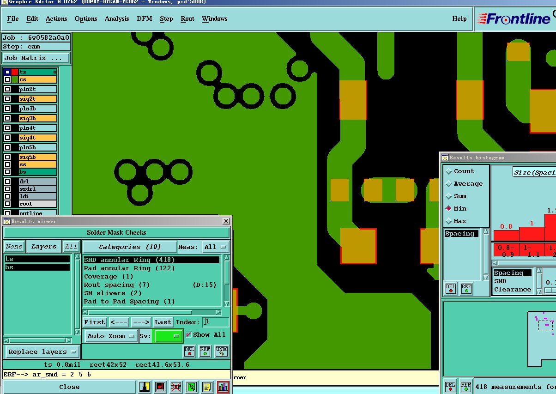This screenshot has width=556, height=394.
Task: Click the Results viewer window menu icon
Action: tap(7, 221)
